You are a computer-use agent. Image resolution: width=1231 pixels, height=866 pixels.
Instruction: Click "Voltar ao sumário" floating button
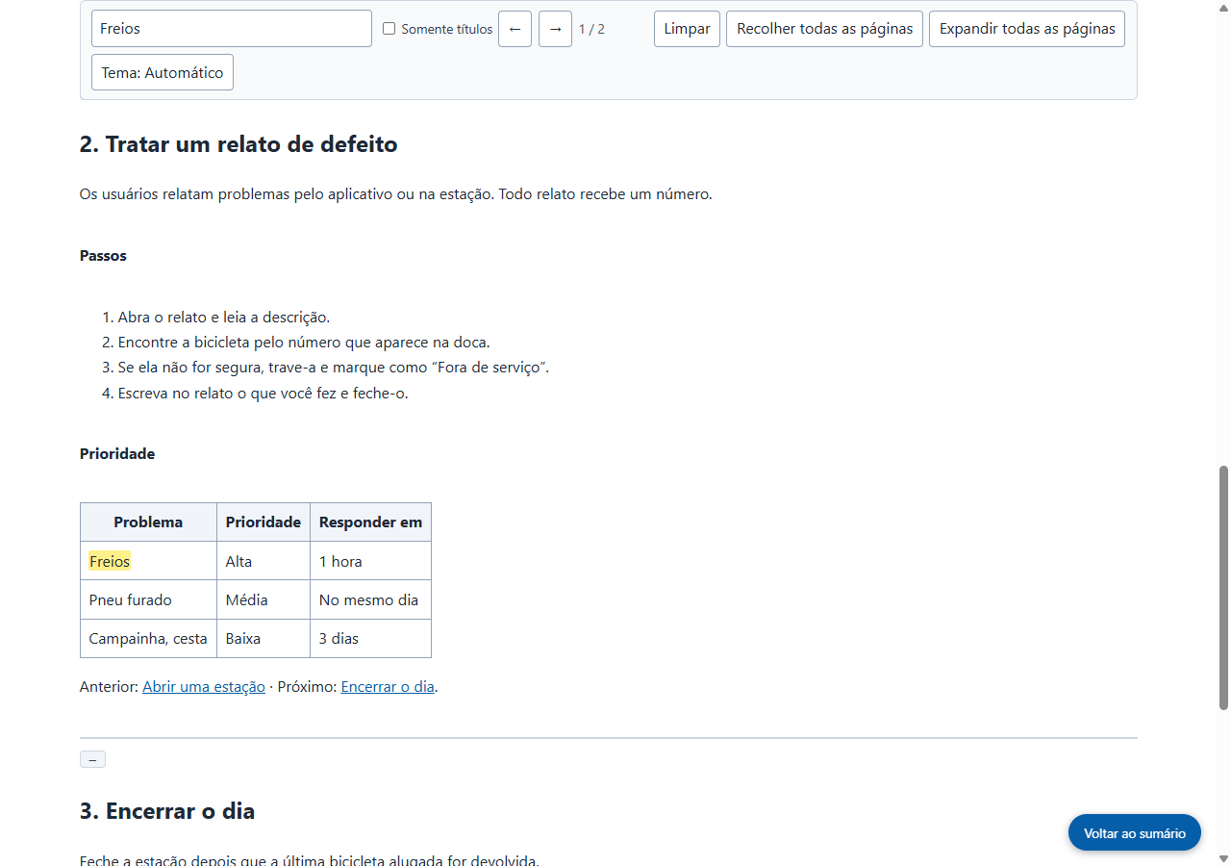[x=1135, y=833]
